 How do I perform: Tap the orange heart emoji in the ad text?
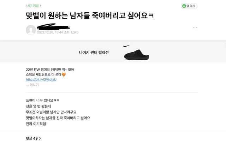click(x=64, y=74)
